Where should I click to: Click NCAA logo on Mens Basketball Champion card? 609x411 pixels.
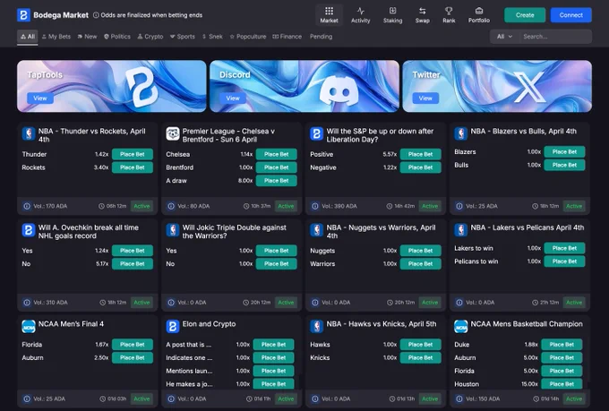[460, 326]
